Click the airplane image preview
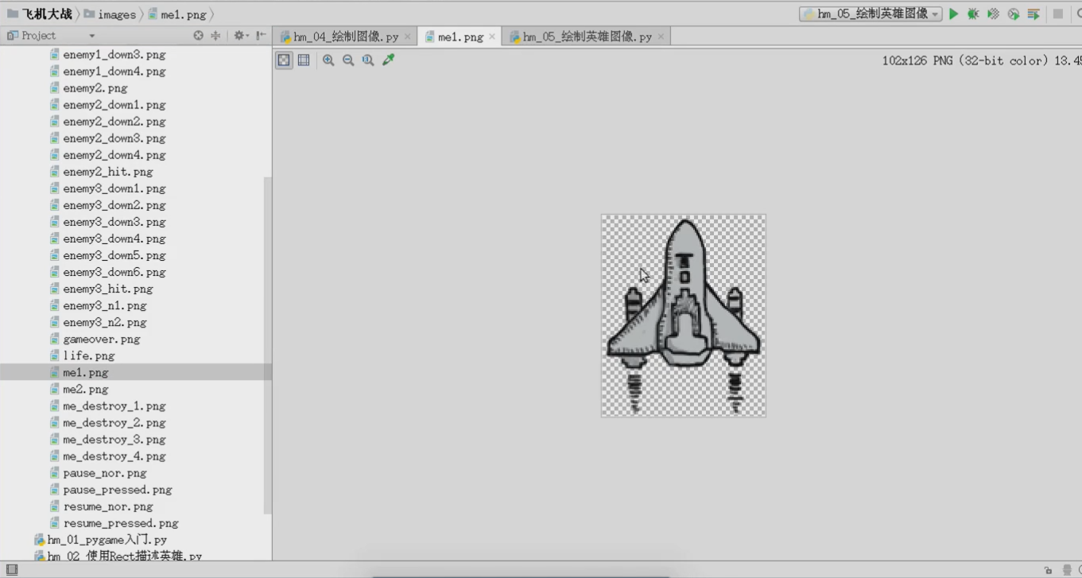 (684, 316)
